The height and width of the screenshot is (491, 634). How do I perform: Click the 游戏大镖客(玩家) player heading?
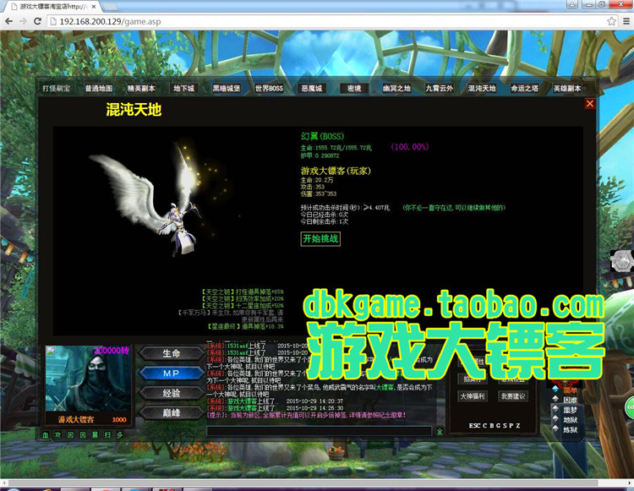pyautogui.click(x=336, y=171)
